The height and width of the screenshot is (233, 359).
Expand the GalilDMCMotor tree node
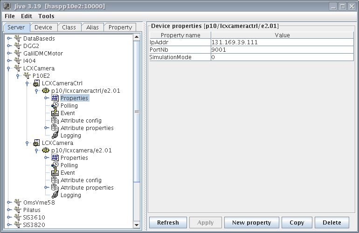point(9,53)
